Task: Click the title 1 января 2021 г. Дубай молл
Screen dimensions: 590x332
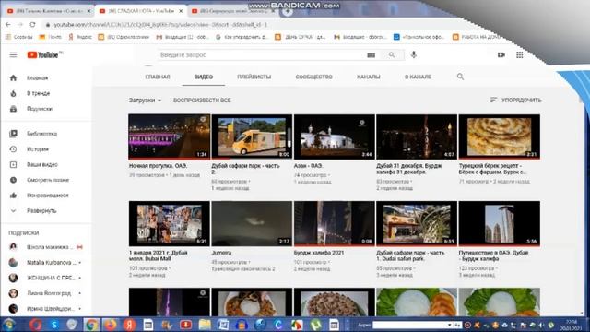Action: [x=159, y=255]
